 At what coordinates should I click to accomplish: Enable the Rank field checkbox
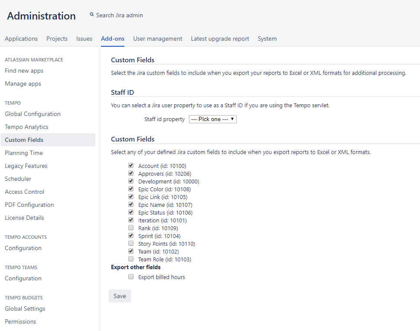click(x=131, y=228)
